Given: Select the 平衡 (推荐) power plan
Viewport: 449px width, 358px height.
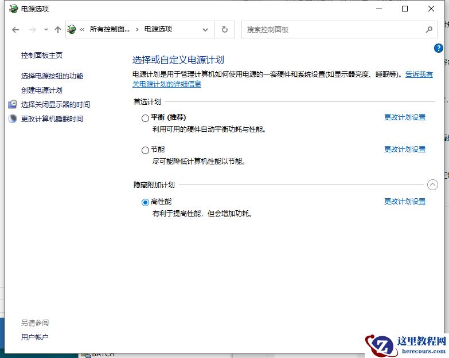Looking at the screenshot, I should (x=145, y=118).
